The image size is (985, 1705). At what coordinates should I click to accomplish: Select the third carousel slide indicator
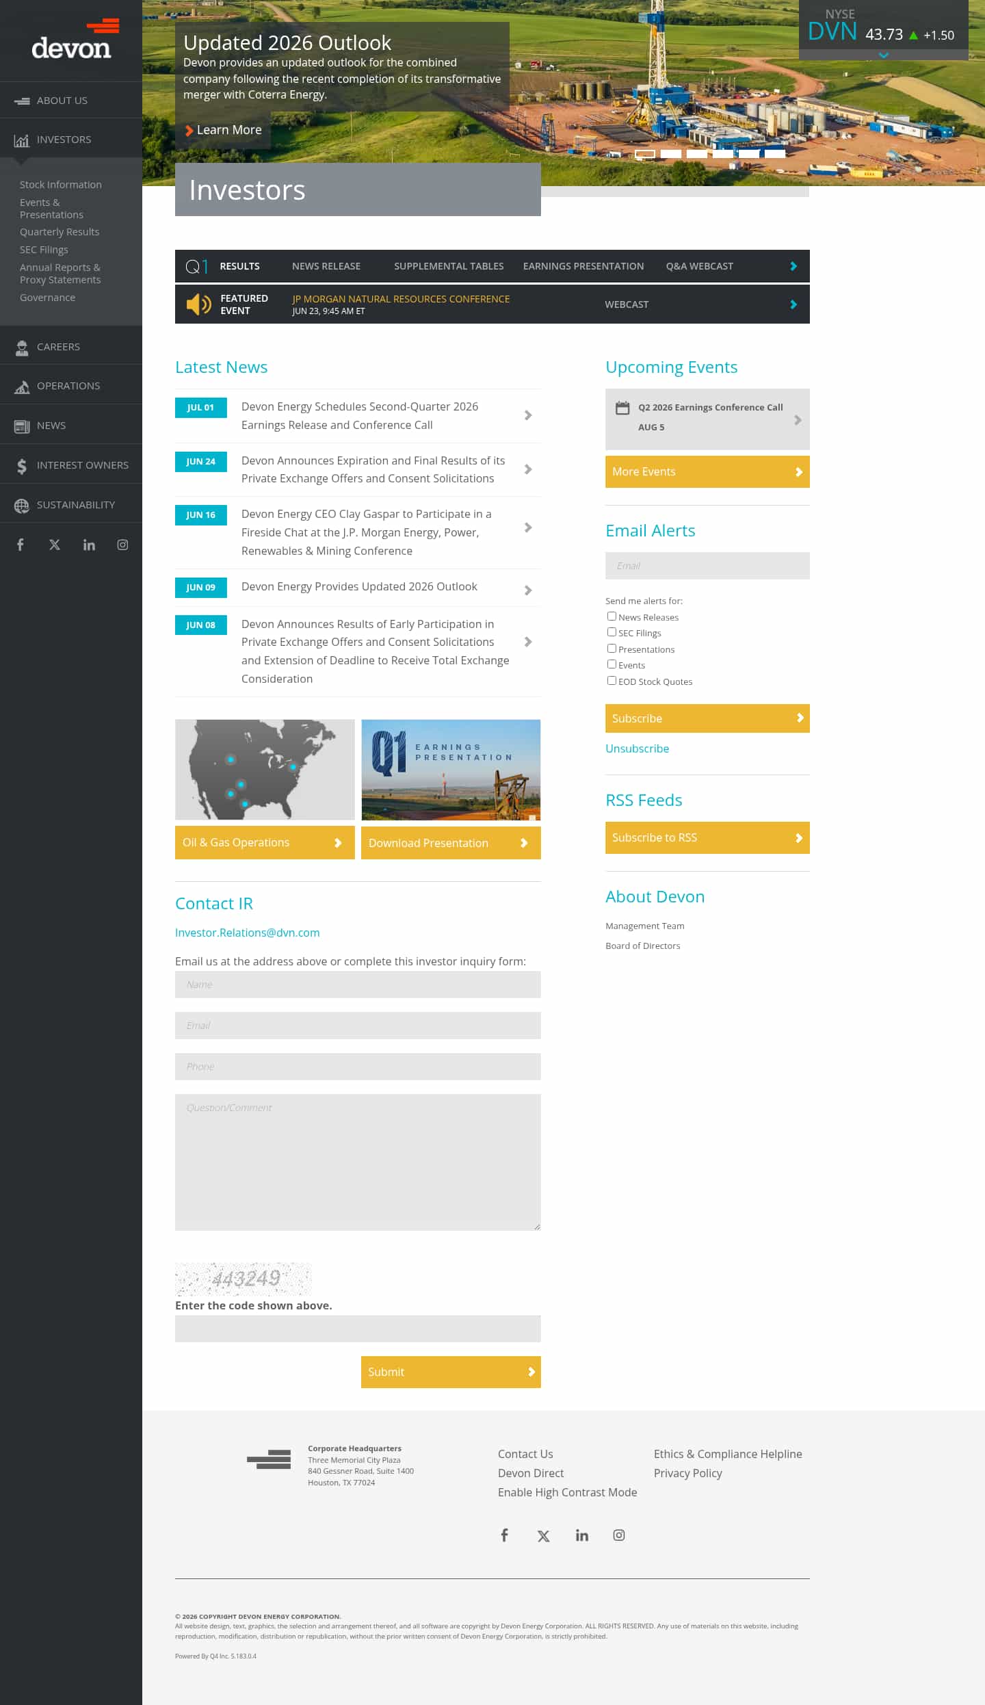pos(697,154)
